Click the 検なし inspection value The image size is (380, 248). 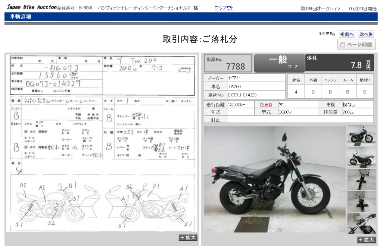pyautogui.click(x=349, y=105)
